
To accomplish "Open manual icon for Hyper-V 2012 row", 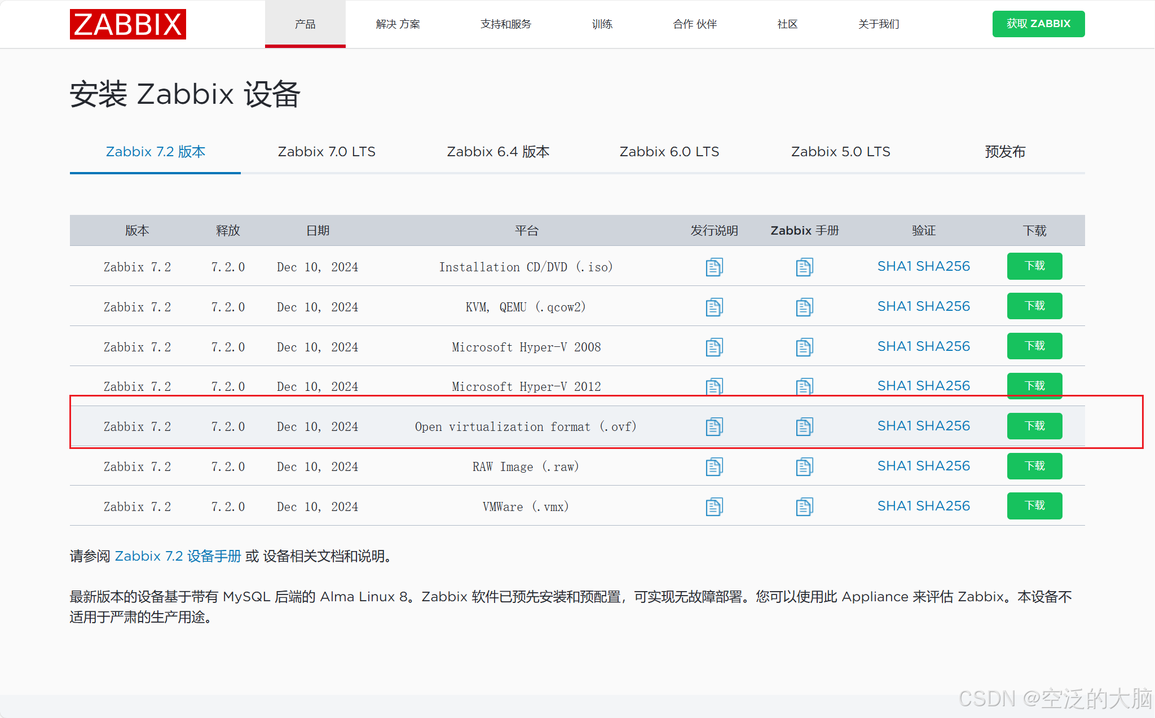I will [804, 386].
